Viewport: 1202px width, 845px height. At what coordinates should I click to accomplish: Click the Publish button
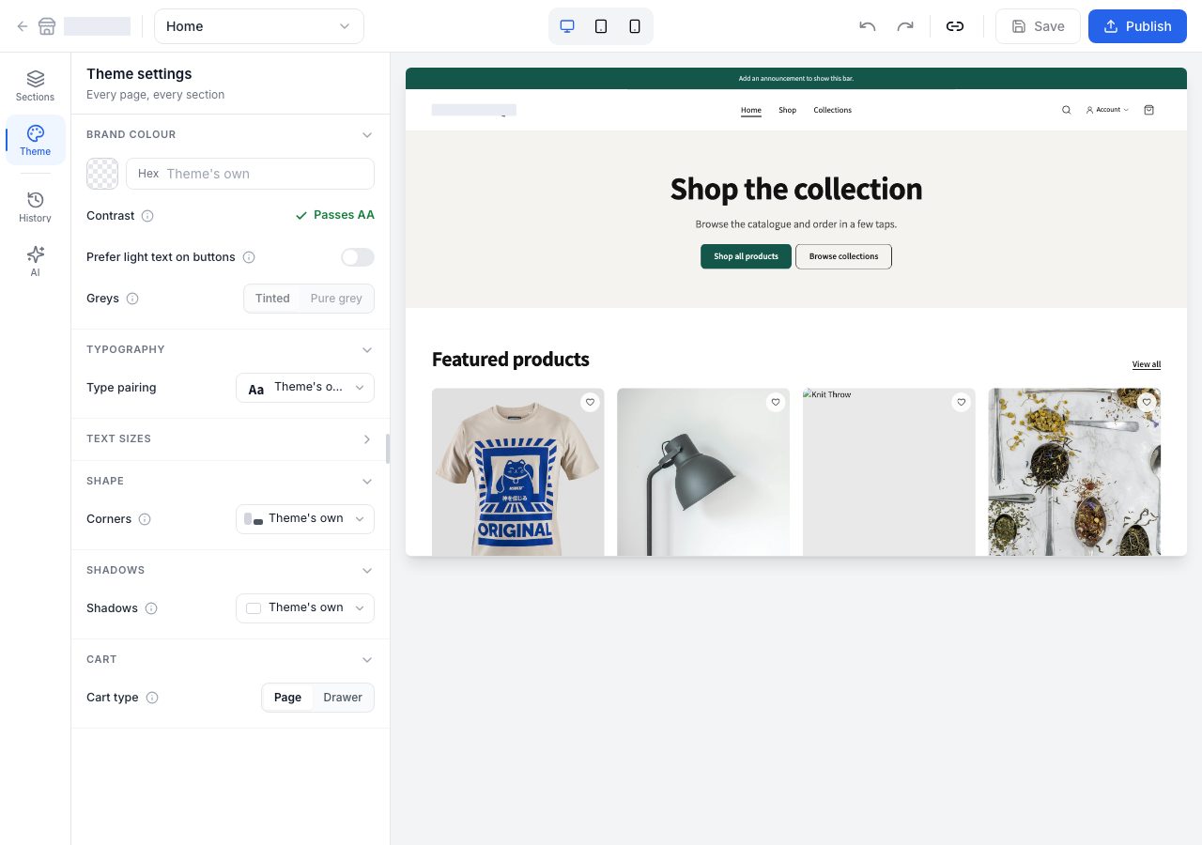click(x=1137, y=26)
